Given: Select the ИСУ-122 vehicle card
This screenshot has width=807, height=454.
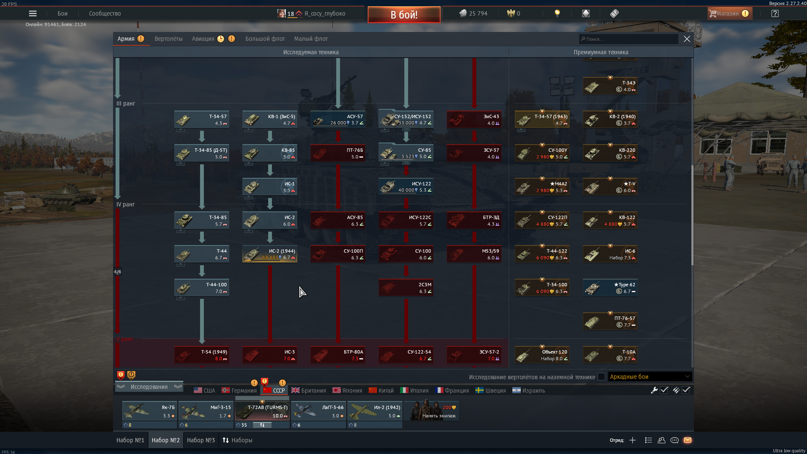Looking at the screenshot, I should [x=406, y=187].
